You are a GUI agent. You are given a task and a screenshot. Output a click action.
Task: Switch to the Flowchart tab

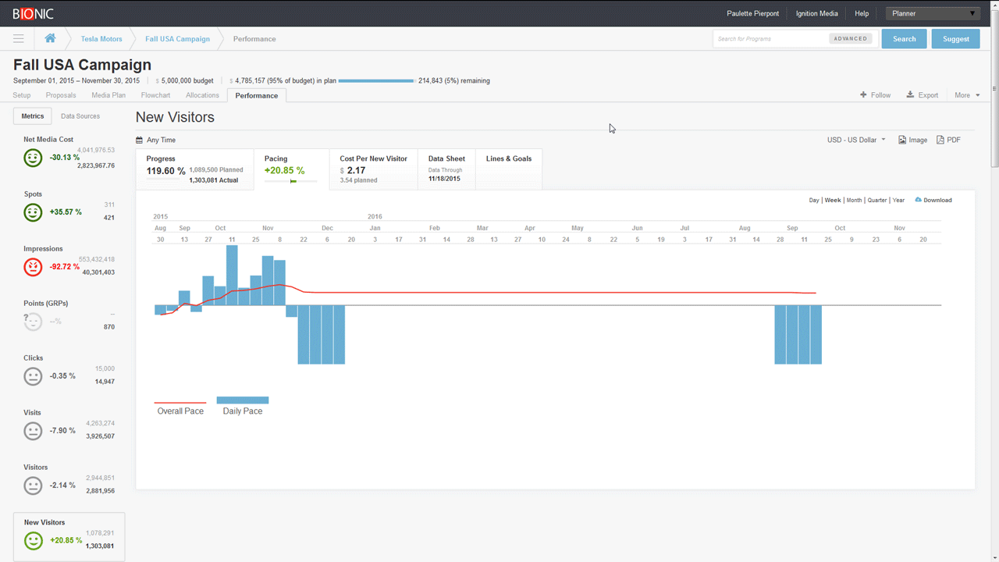[155, 94]
